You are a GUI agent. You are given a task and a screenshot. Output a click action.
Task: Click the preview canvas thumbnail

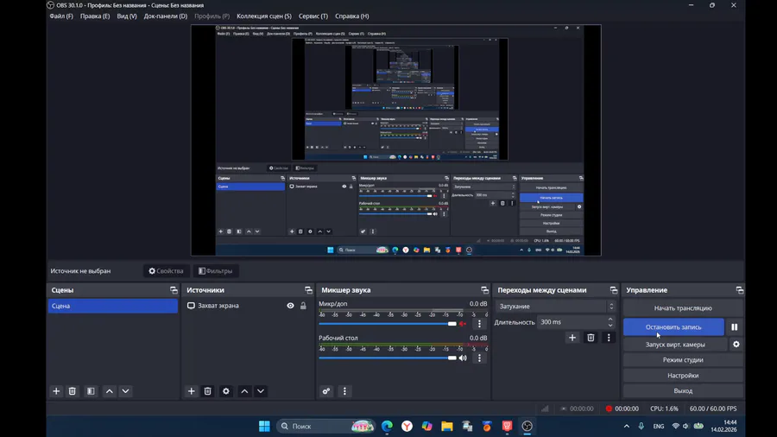coord(396,140)
